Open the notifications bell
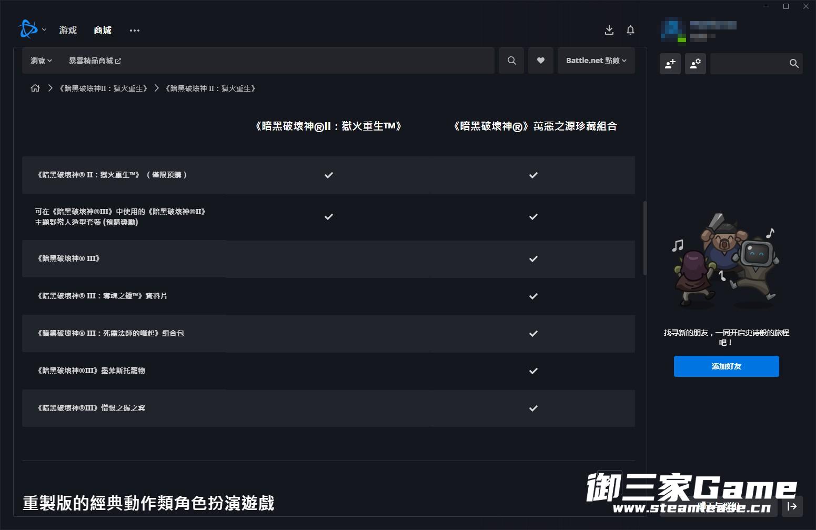This screenshot has width=816, height=530. 630,30
